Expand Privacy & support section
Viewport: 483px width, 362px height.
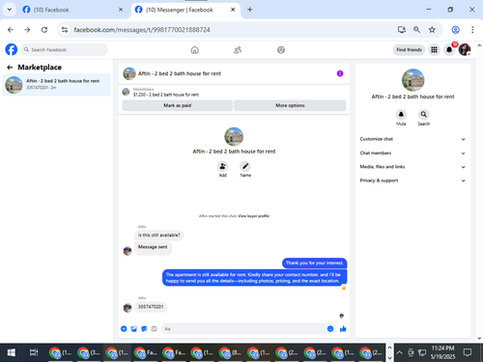point(412,181)
